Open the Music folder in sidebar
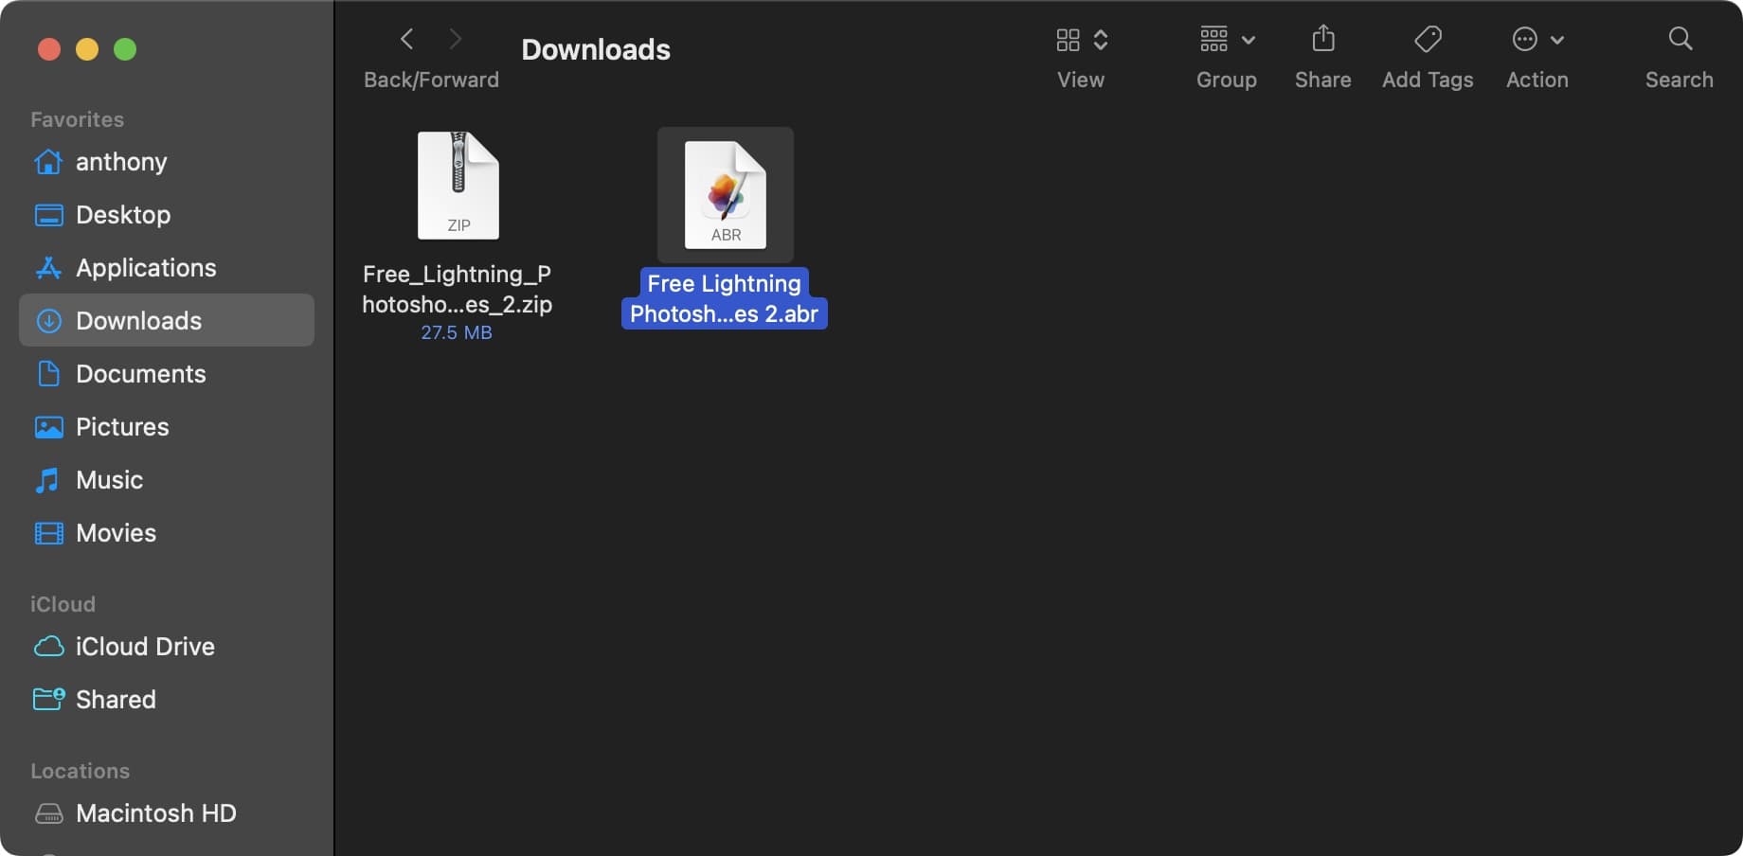1743x856 pixels. (x=109, y=480)
